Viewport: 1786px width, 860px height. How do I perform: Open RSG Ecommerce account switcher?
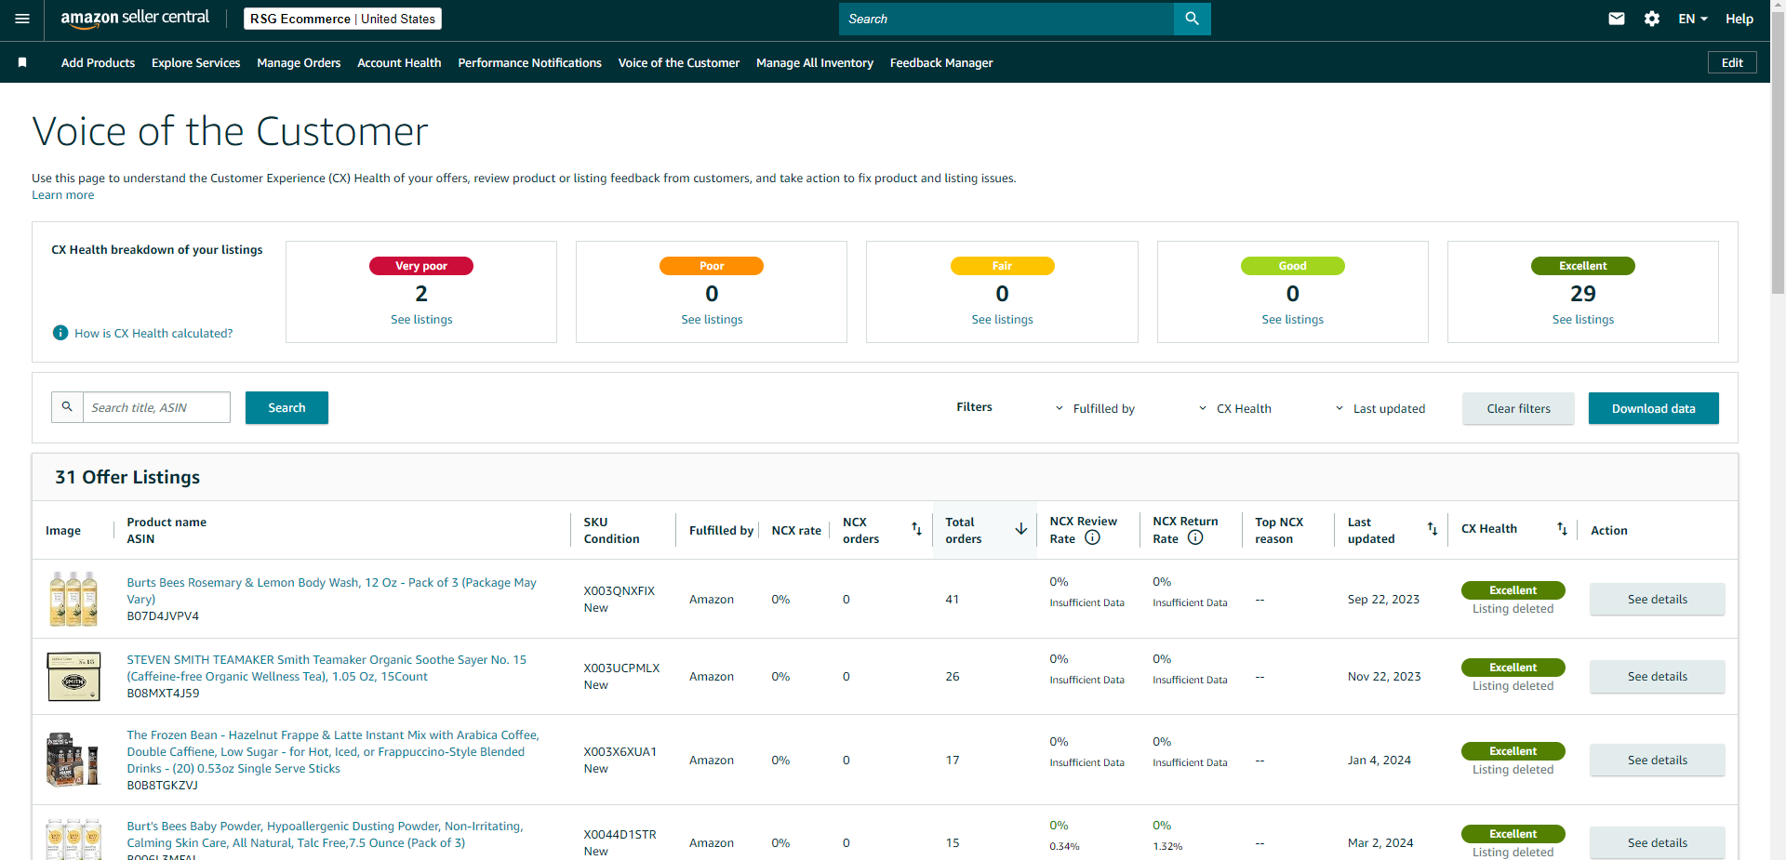pyautogui.click(x=342, y=19)
